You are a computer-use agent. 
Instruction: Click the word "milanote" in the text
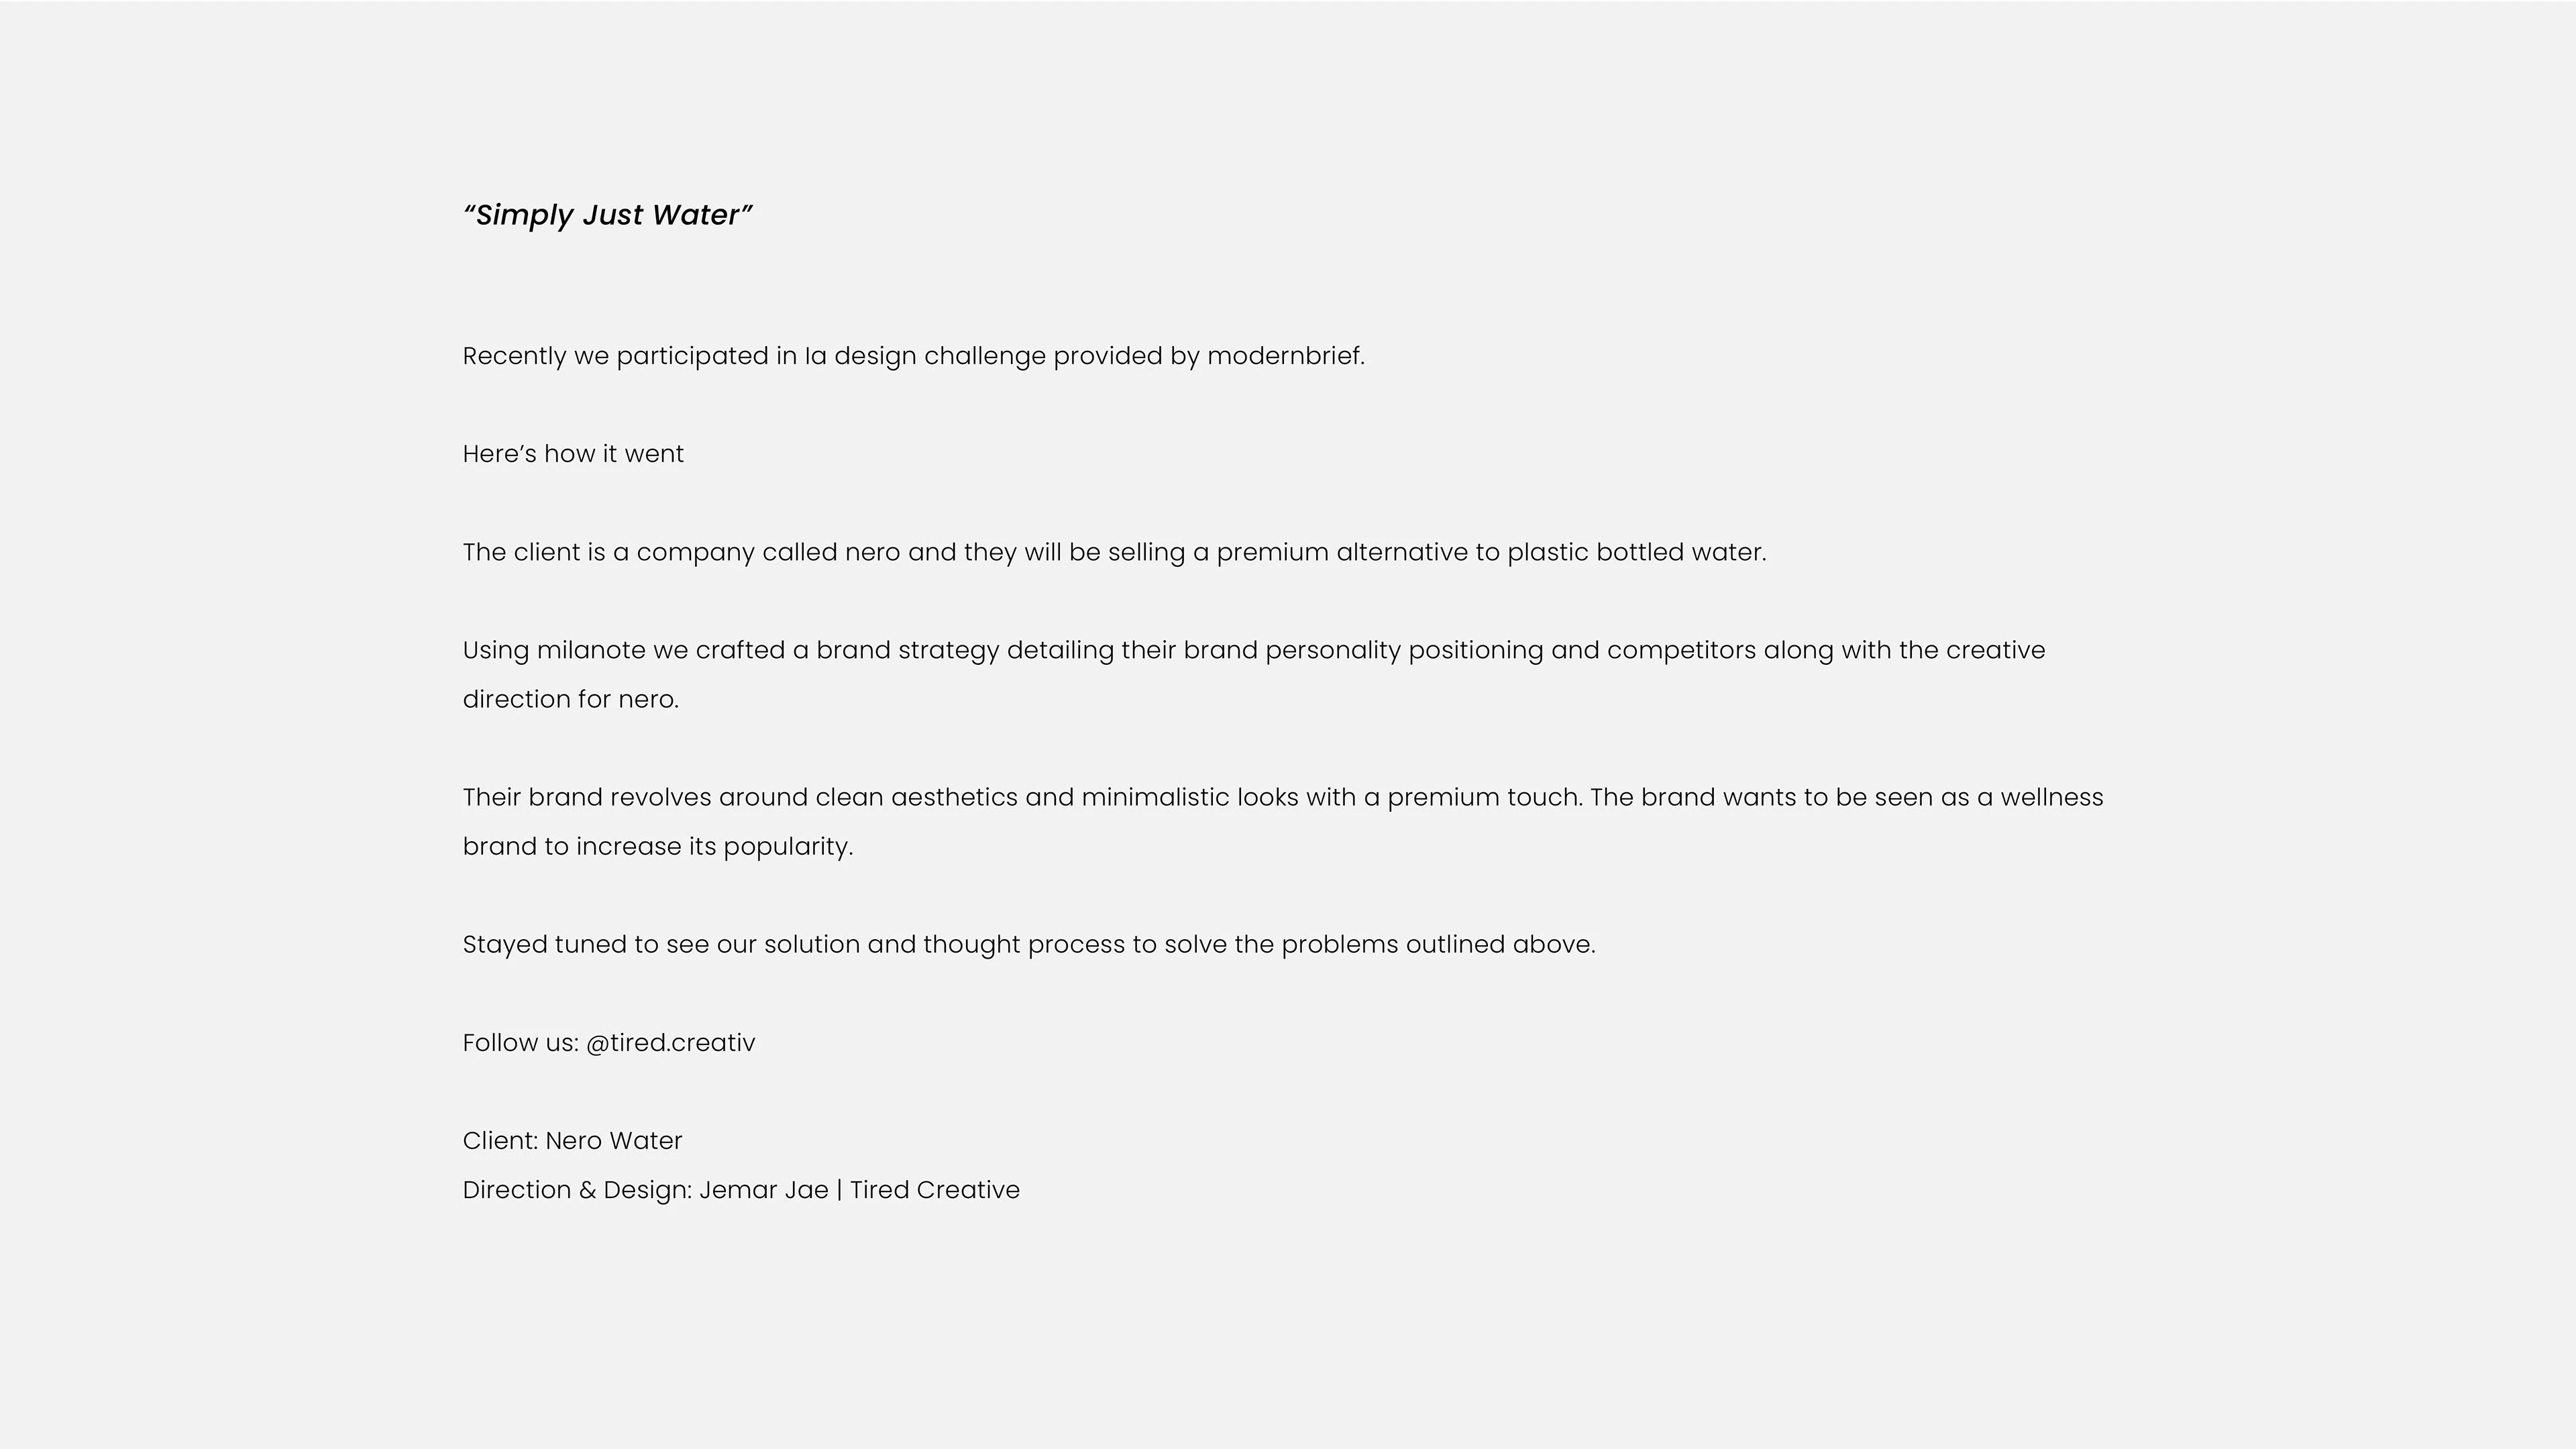(x=591, y=651)
